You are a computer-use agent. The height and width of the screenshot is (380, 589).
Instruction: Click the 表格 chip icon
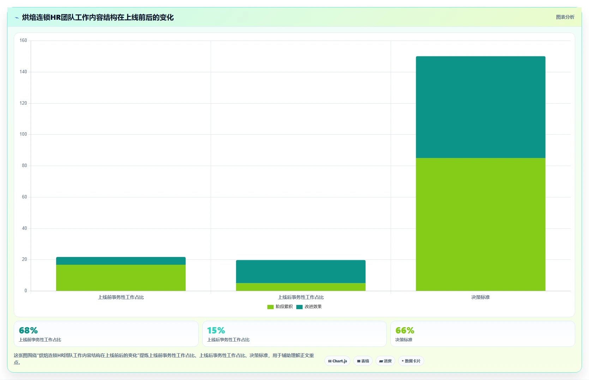[x=359, y=361]
